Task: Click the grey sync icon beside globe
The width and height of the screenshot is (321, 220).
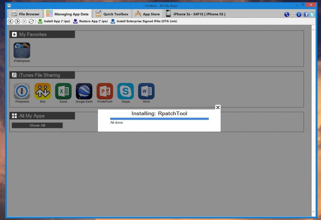Action: 293,14
